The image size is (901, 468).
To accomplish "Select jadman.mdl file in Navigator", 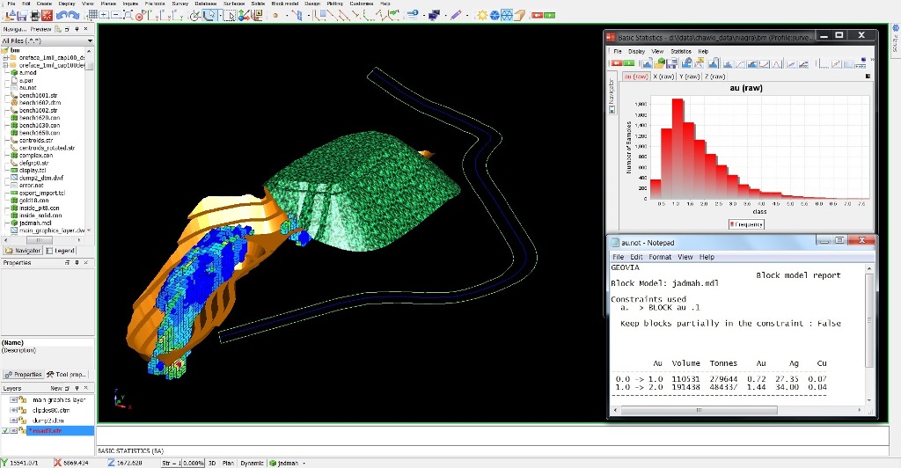I will pyautogui.click(x=34, y=223).
